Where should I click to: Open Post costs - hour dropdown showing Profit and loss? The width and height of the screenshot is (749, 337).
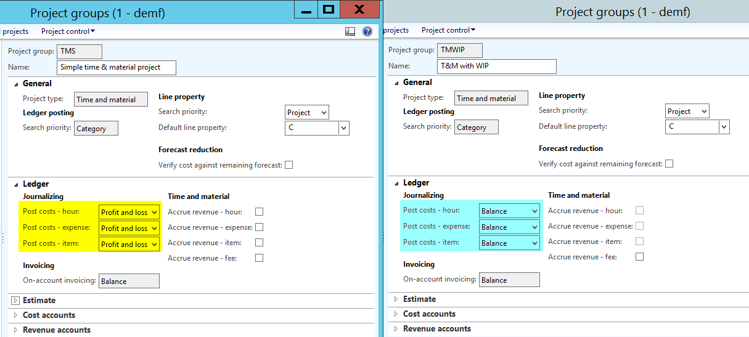click(x=153, y=213)
